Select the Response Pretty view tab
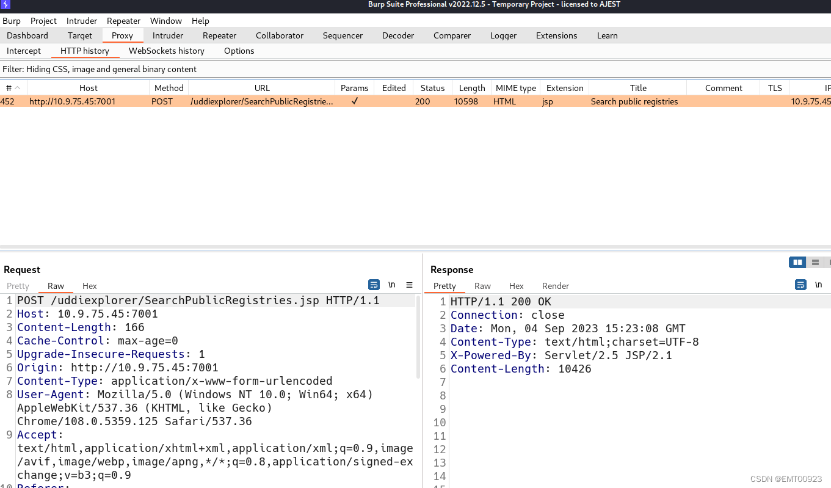The height and width of the screenshot is (488, 831). (x=445, y=286)
